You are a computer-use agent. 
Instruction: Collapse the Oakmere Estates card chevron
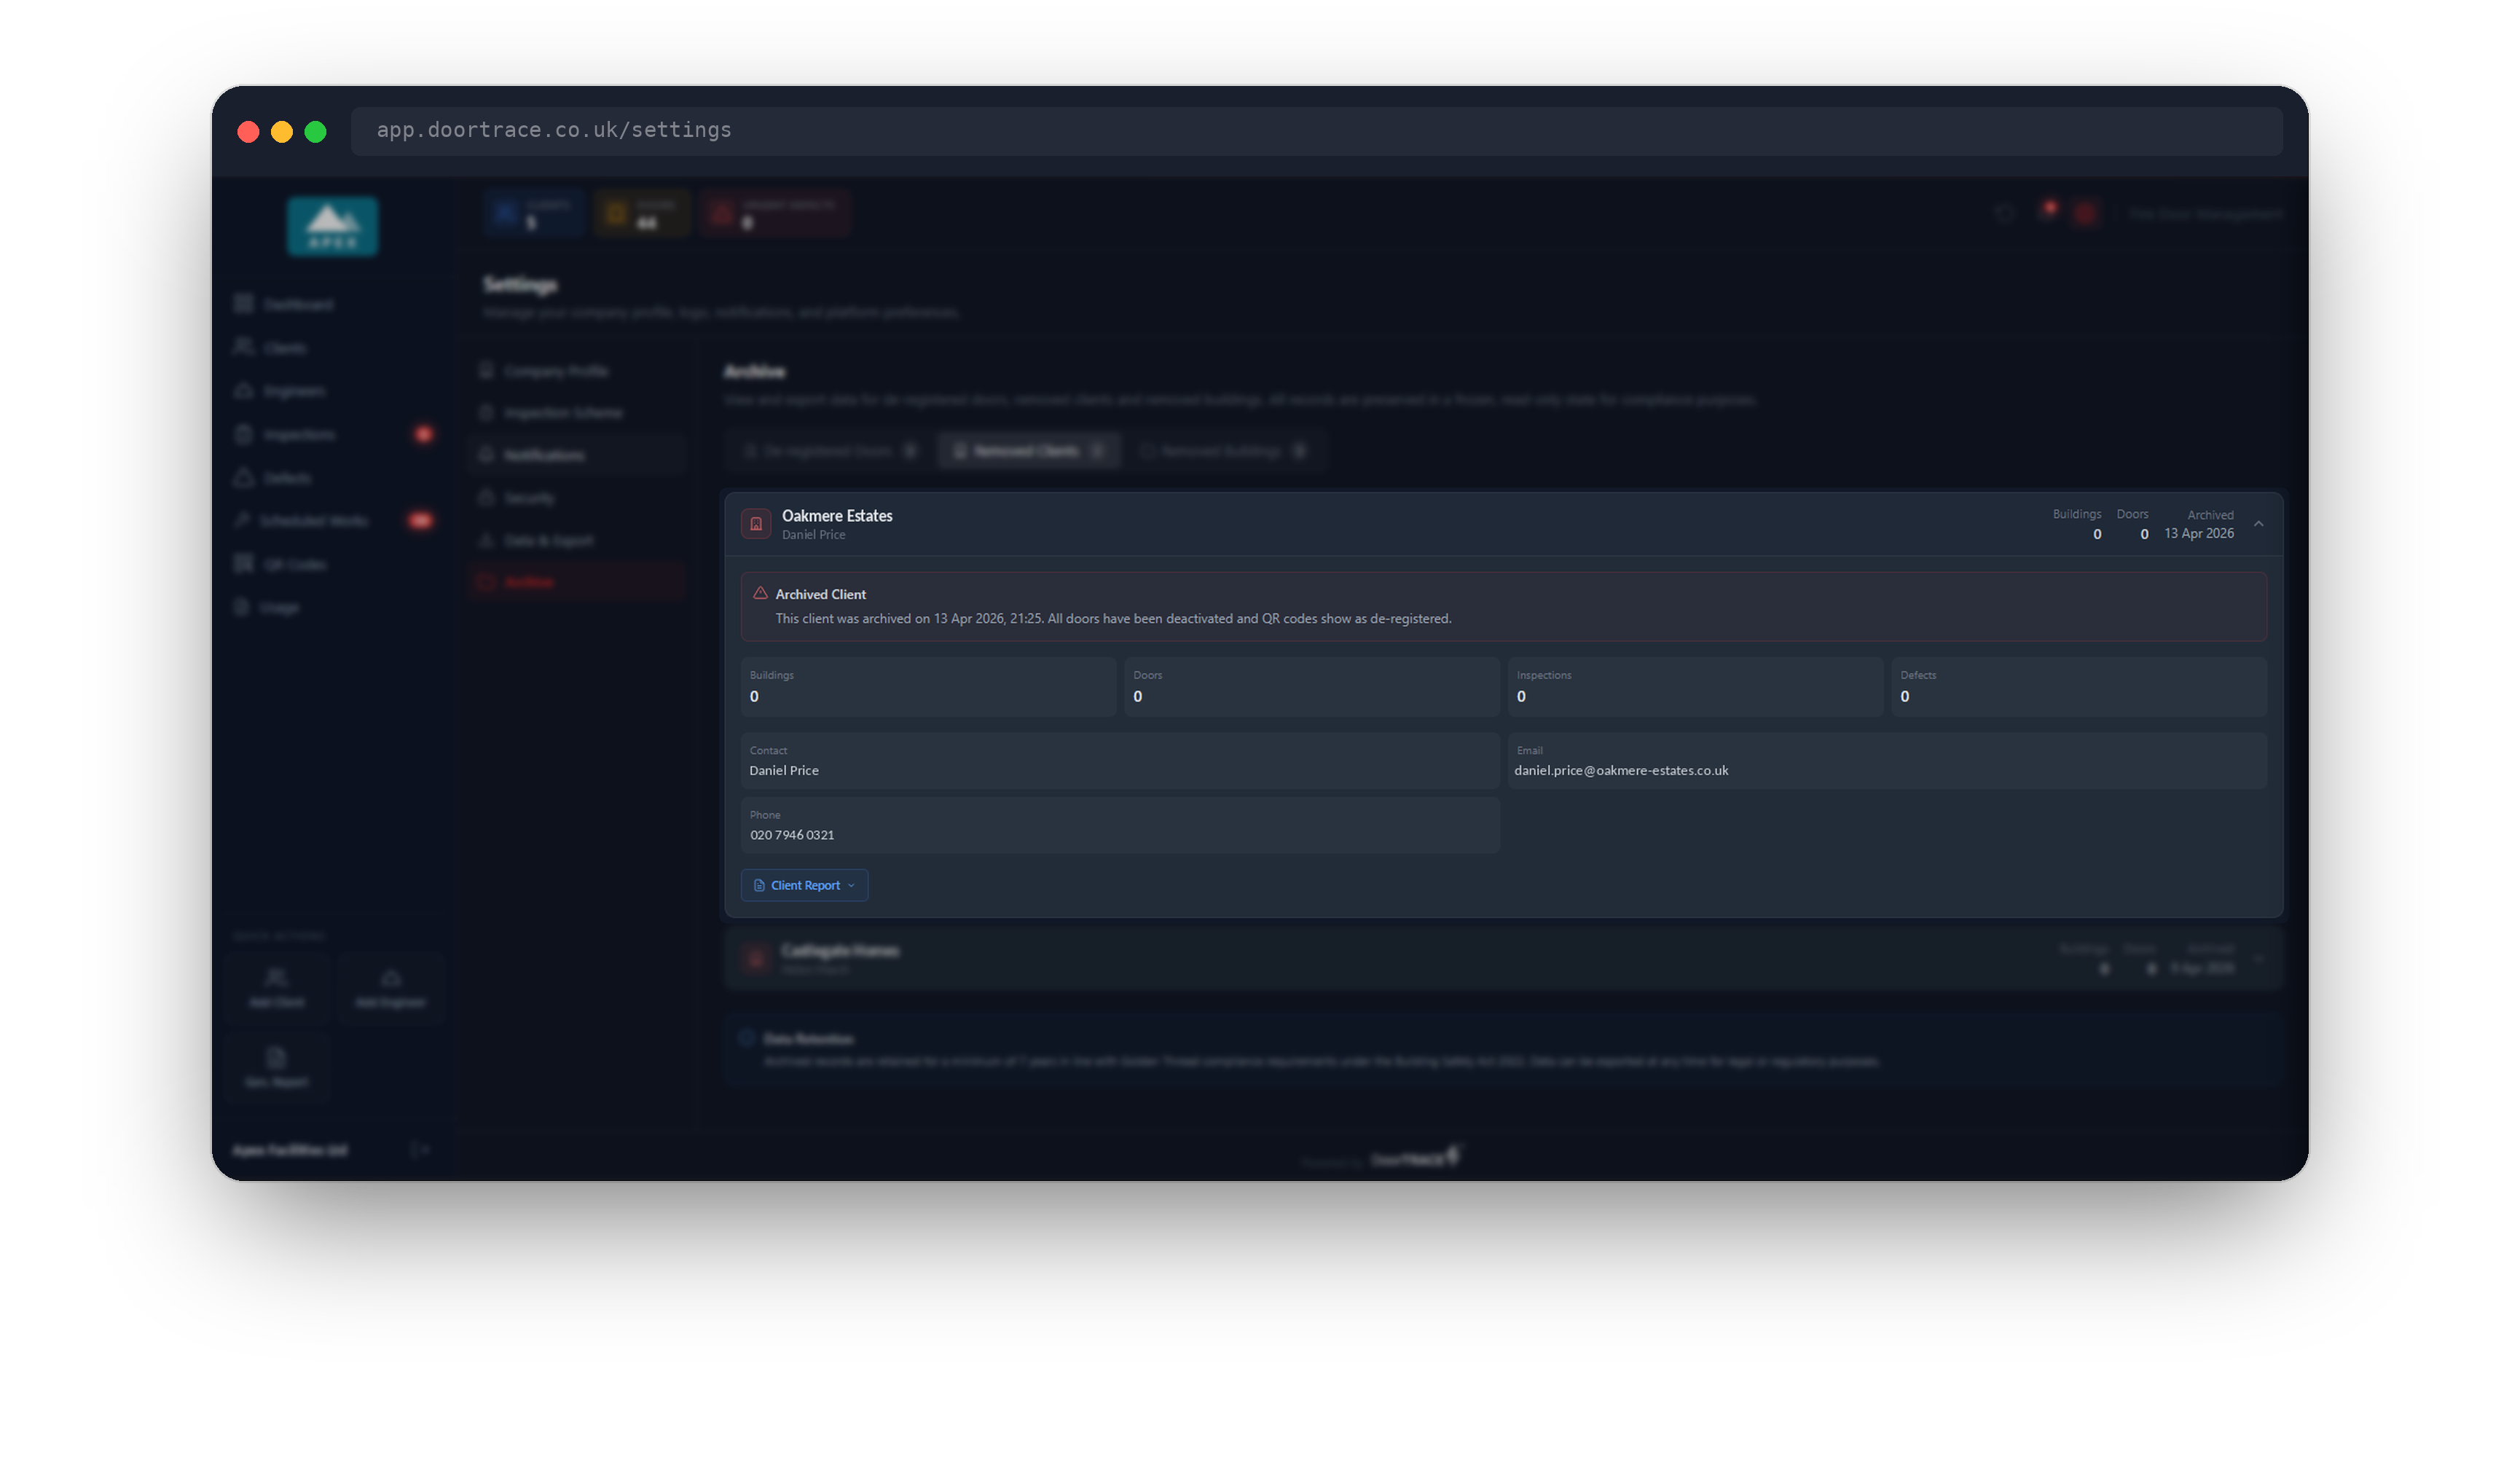(x=2259, y=524)
